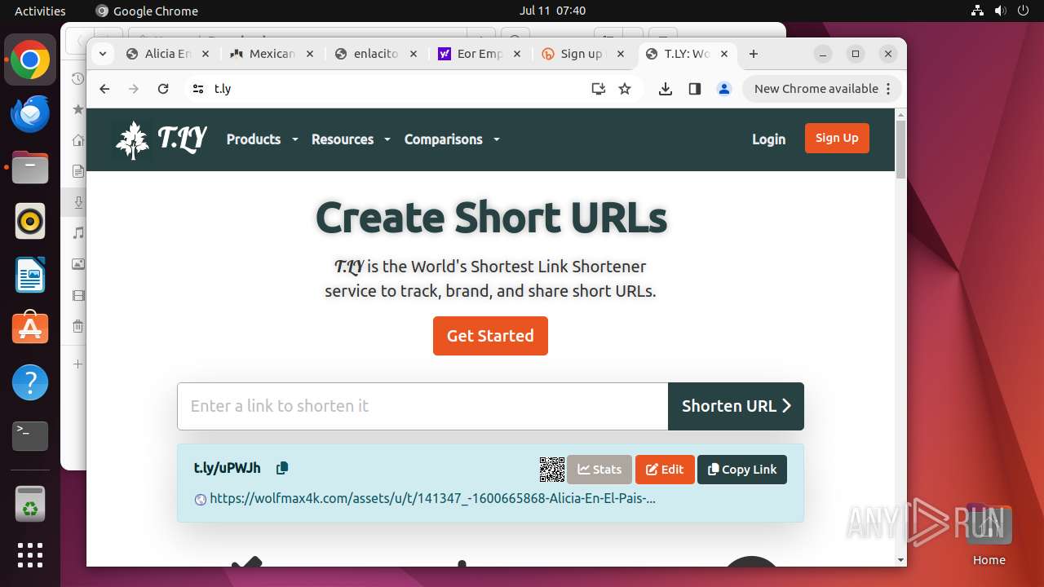
Task: Open volume icon in system tray
Action: pyautogui.click(x=1001, y=11)
